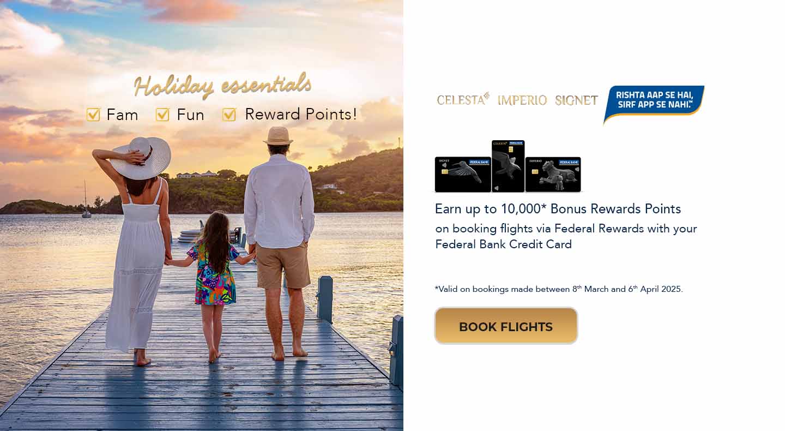
Task: Click the Reward Points! label
Action: point(301,114)
